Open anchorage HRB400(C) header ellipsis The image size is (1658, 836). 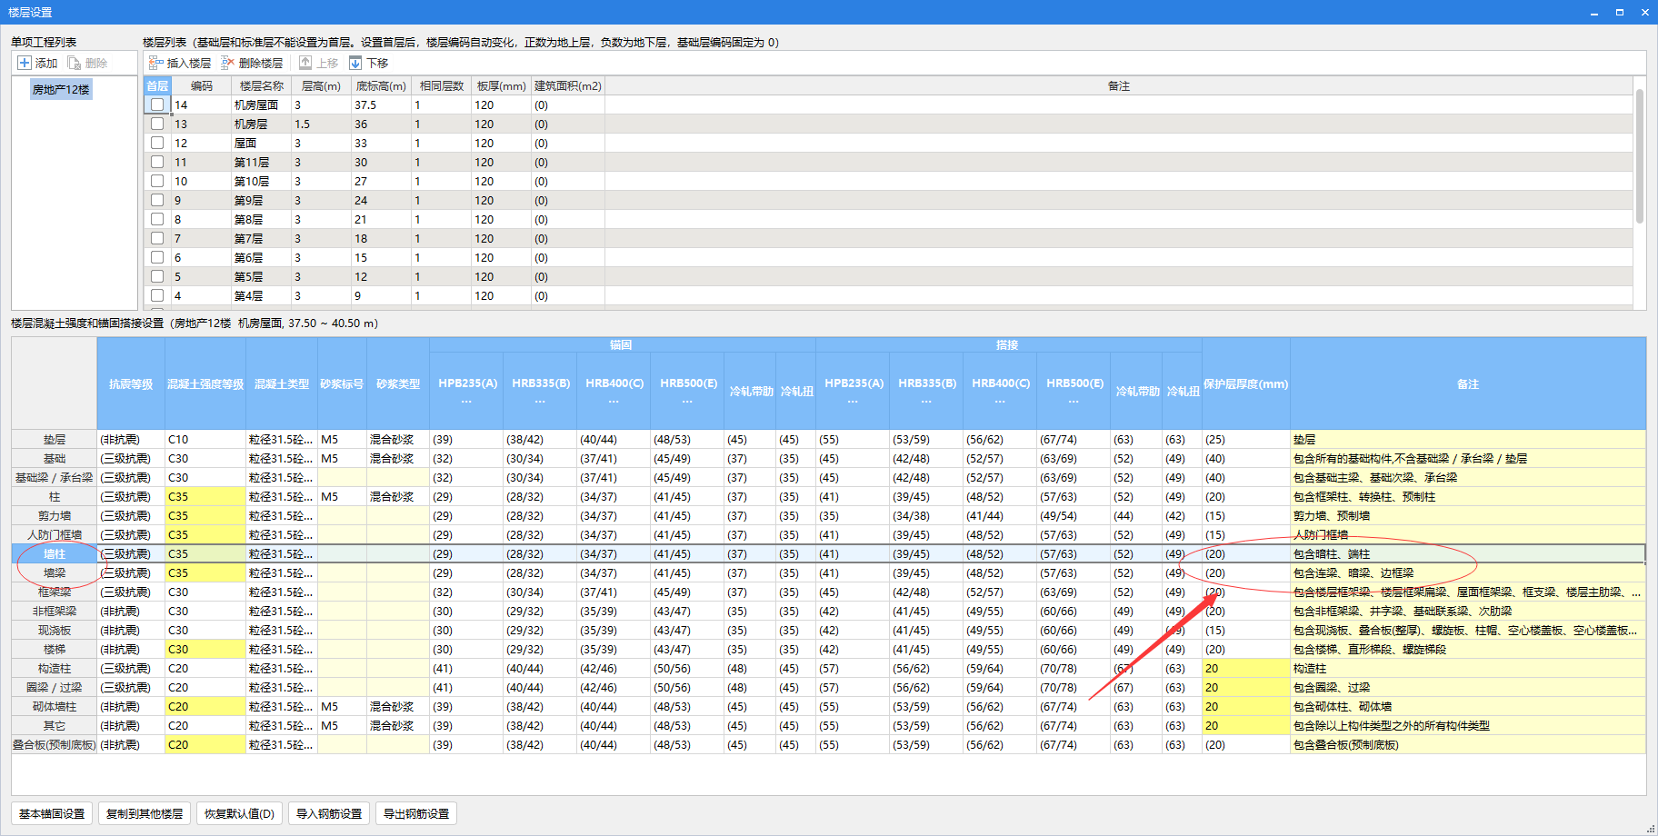point(614,401)
